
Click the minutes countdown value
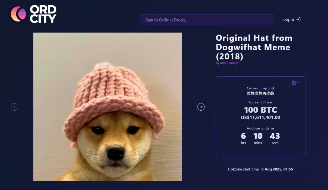(x=258, y=136)
